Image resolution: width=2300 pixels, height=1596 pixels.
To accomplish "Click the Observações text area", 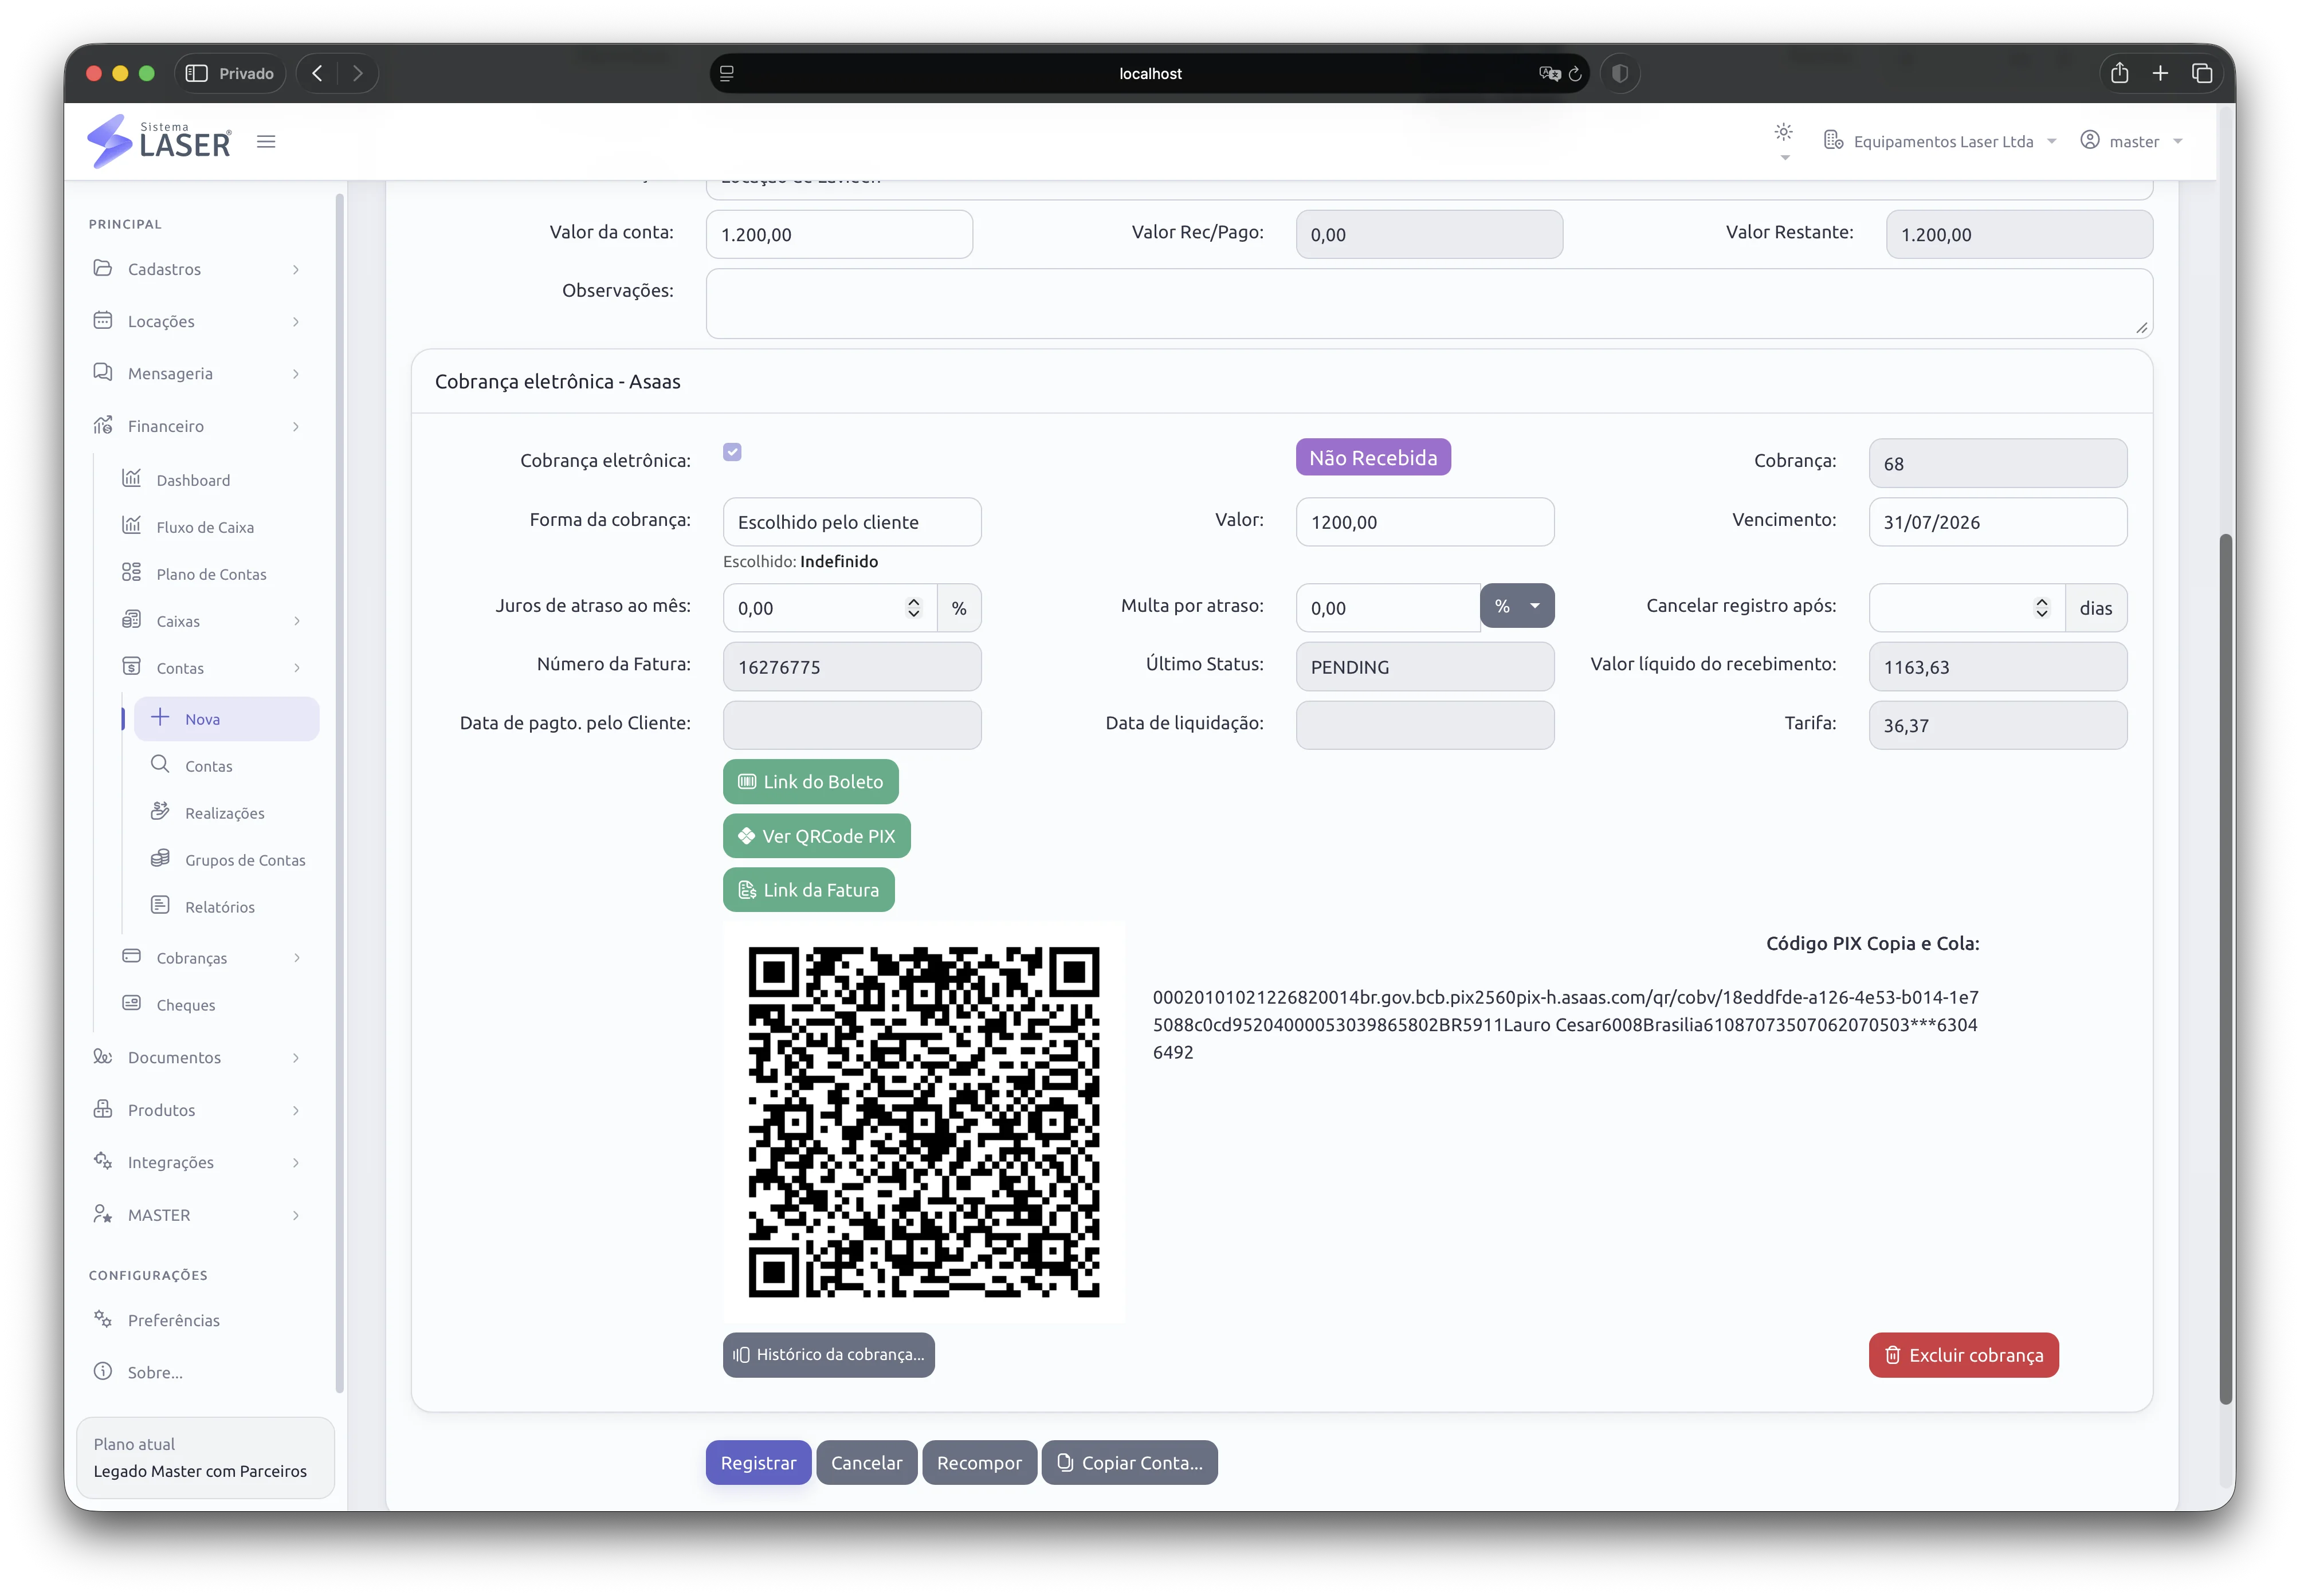I will [x=1429, y=303].
